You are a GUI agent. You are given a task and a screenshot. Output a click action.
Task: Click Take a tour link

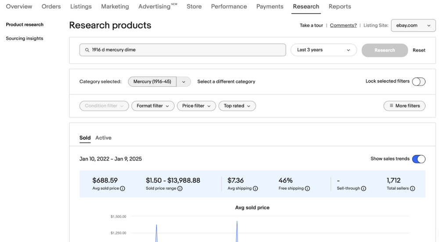[311, 25]
